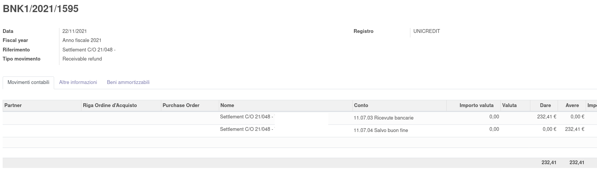This screenshot has width=597, height=174.
Task: Sort by Valuta column header
Action: coord(509,106)
